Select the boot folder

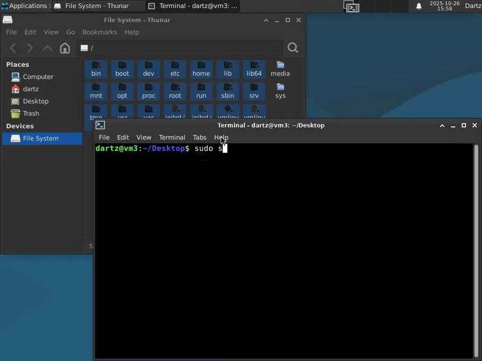pos(122,69)
